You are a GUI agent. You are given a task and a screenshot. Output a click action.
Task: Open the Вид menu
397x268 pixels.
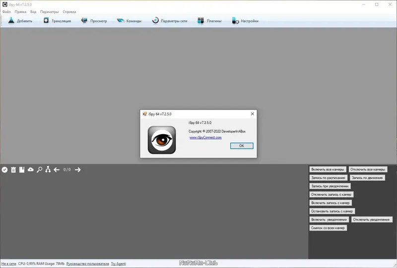pos(33,12)
